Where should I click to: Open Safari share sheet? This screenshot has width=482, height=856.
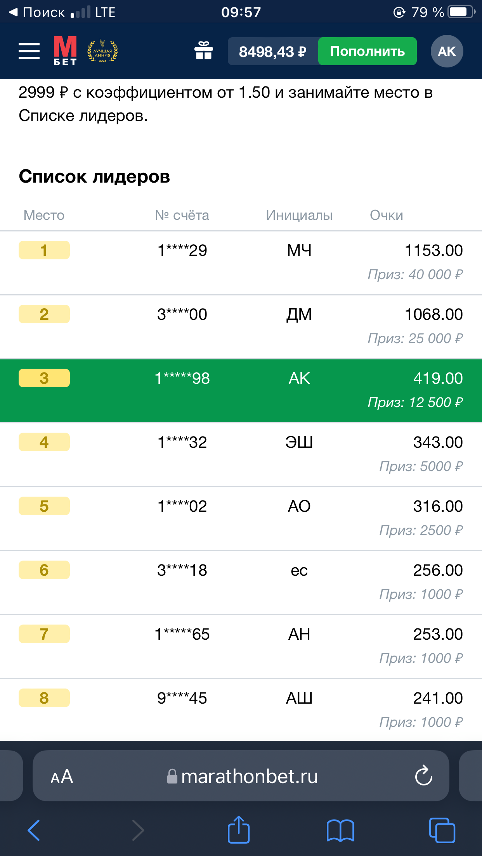238,830
